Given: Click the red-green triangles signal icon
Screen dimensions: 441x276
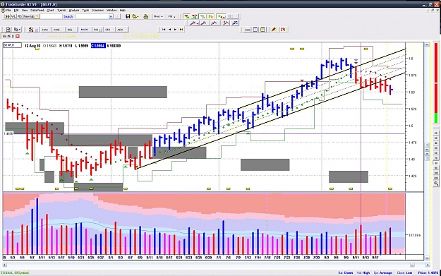Looking at the screenshot, I should [187, 17].
